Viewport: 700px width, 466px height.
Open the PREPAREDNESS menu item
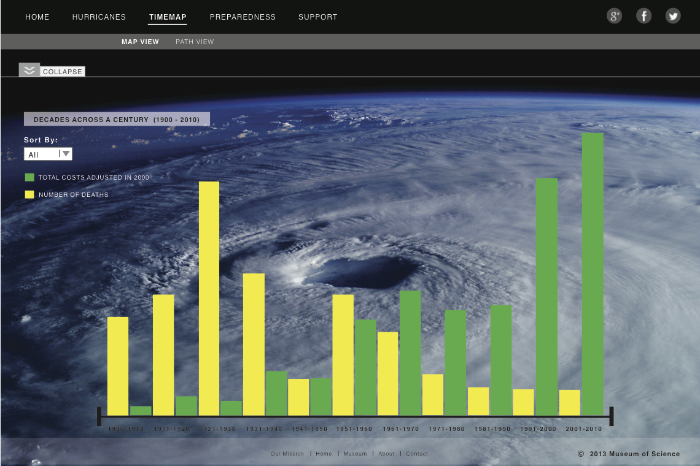[243, 17]
